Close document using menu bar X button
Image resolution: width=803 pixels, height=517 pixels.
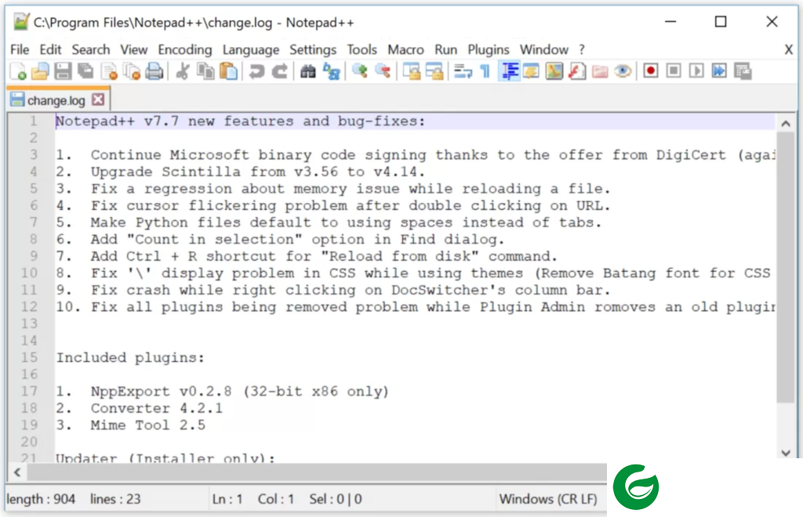pyautogui.click(x=789, y=49)
